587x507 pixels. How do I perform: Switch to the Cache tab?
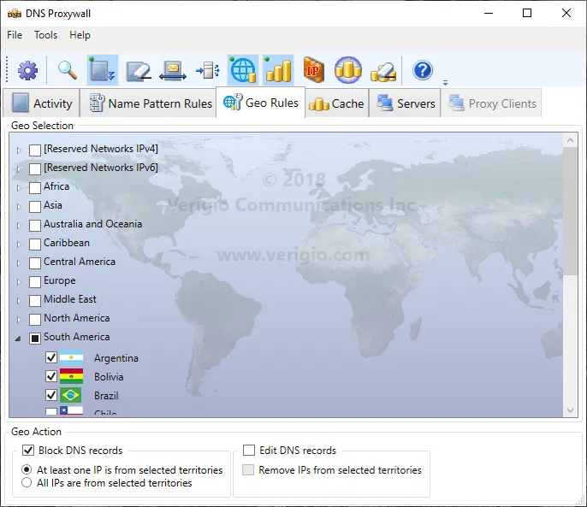336,103
